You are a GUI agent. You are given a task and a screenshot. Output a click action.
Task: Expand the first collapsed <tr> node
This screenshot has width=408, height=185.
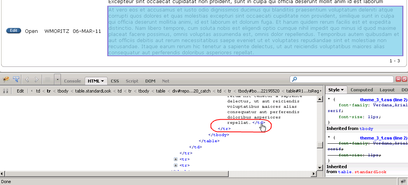175,159
